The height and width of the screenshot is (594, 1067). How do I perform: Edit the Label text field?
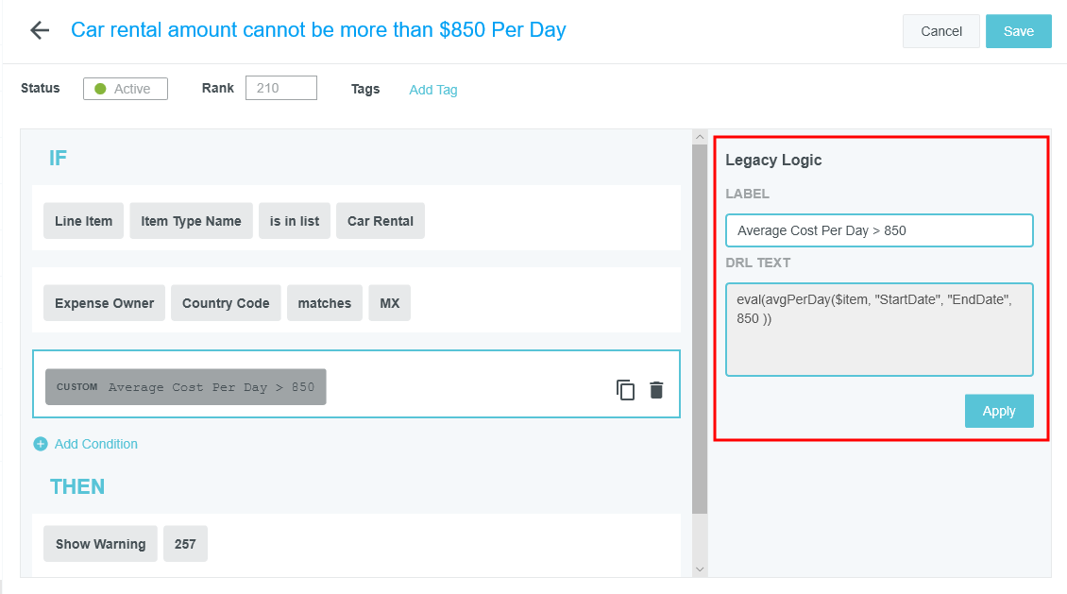pos(878,230)
